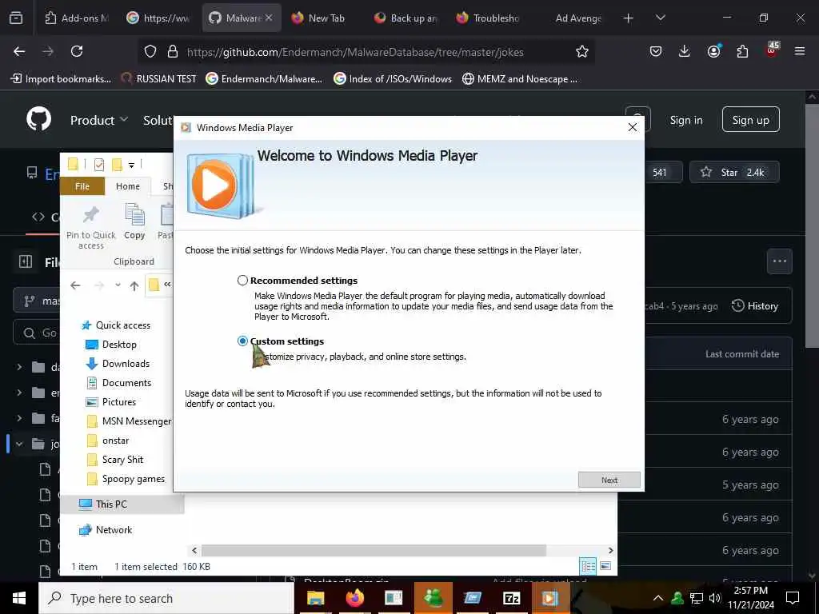Screen dimensions: 819x614
Task: Open 7-Zip from the taskbar
Action: coord(511,598)
